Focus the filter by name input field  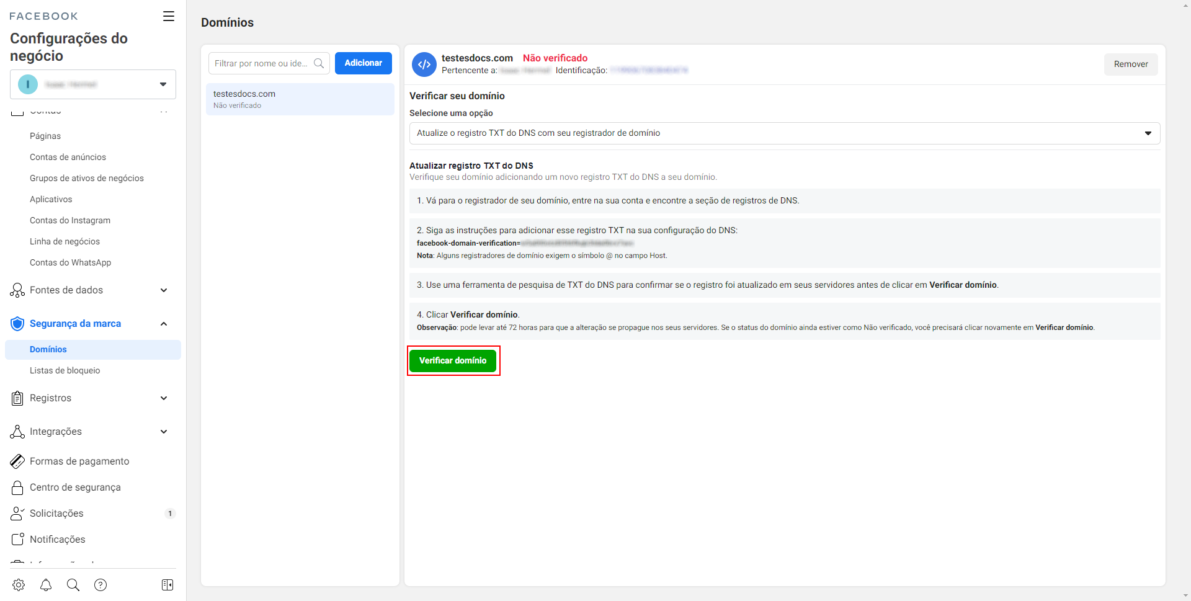[261, 63]
